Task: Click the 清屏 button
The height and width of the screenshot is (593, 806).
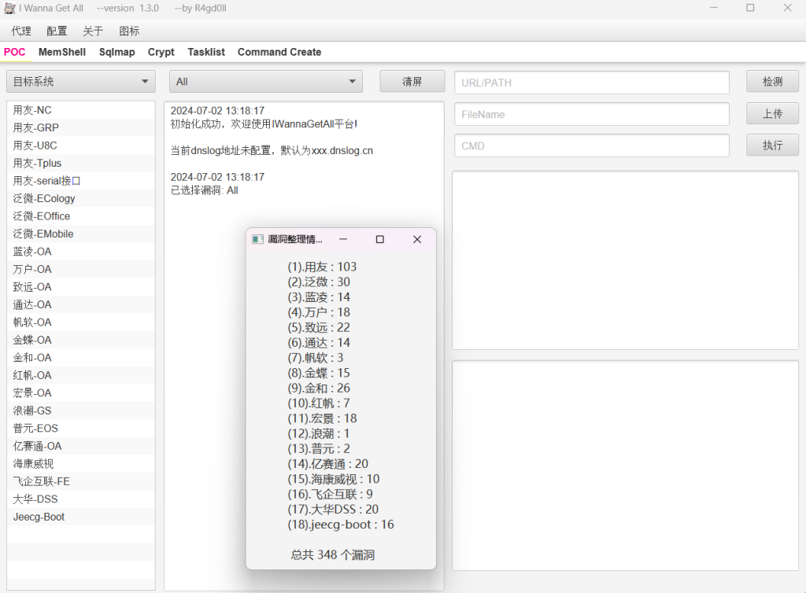Action: [x=412, y=82]
